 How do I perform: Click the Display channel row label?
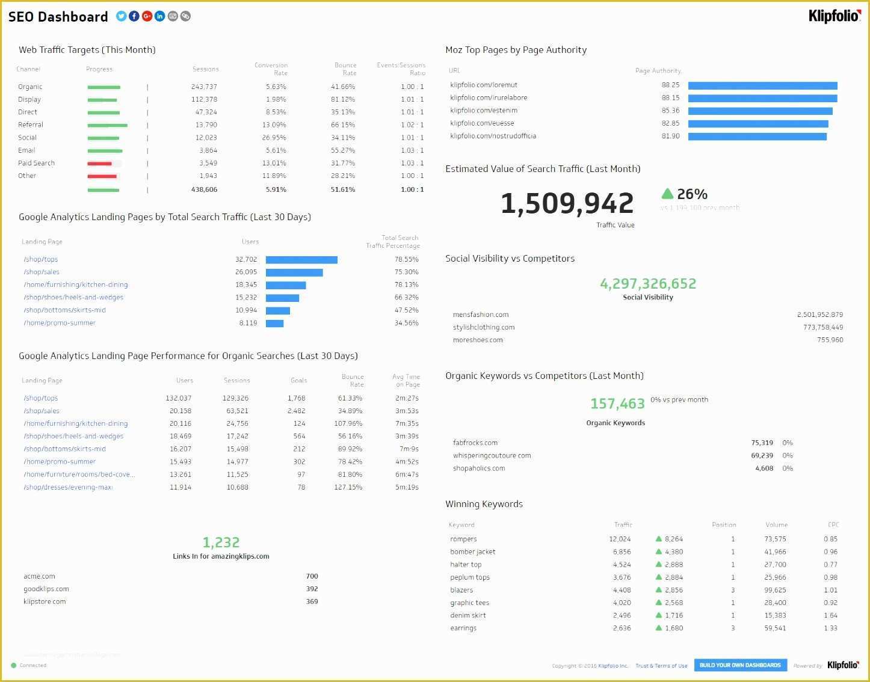29,99
